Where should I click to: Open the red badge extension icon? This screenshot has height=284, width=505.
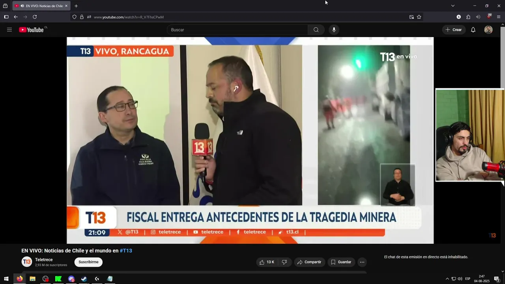[x=489, y=17]
